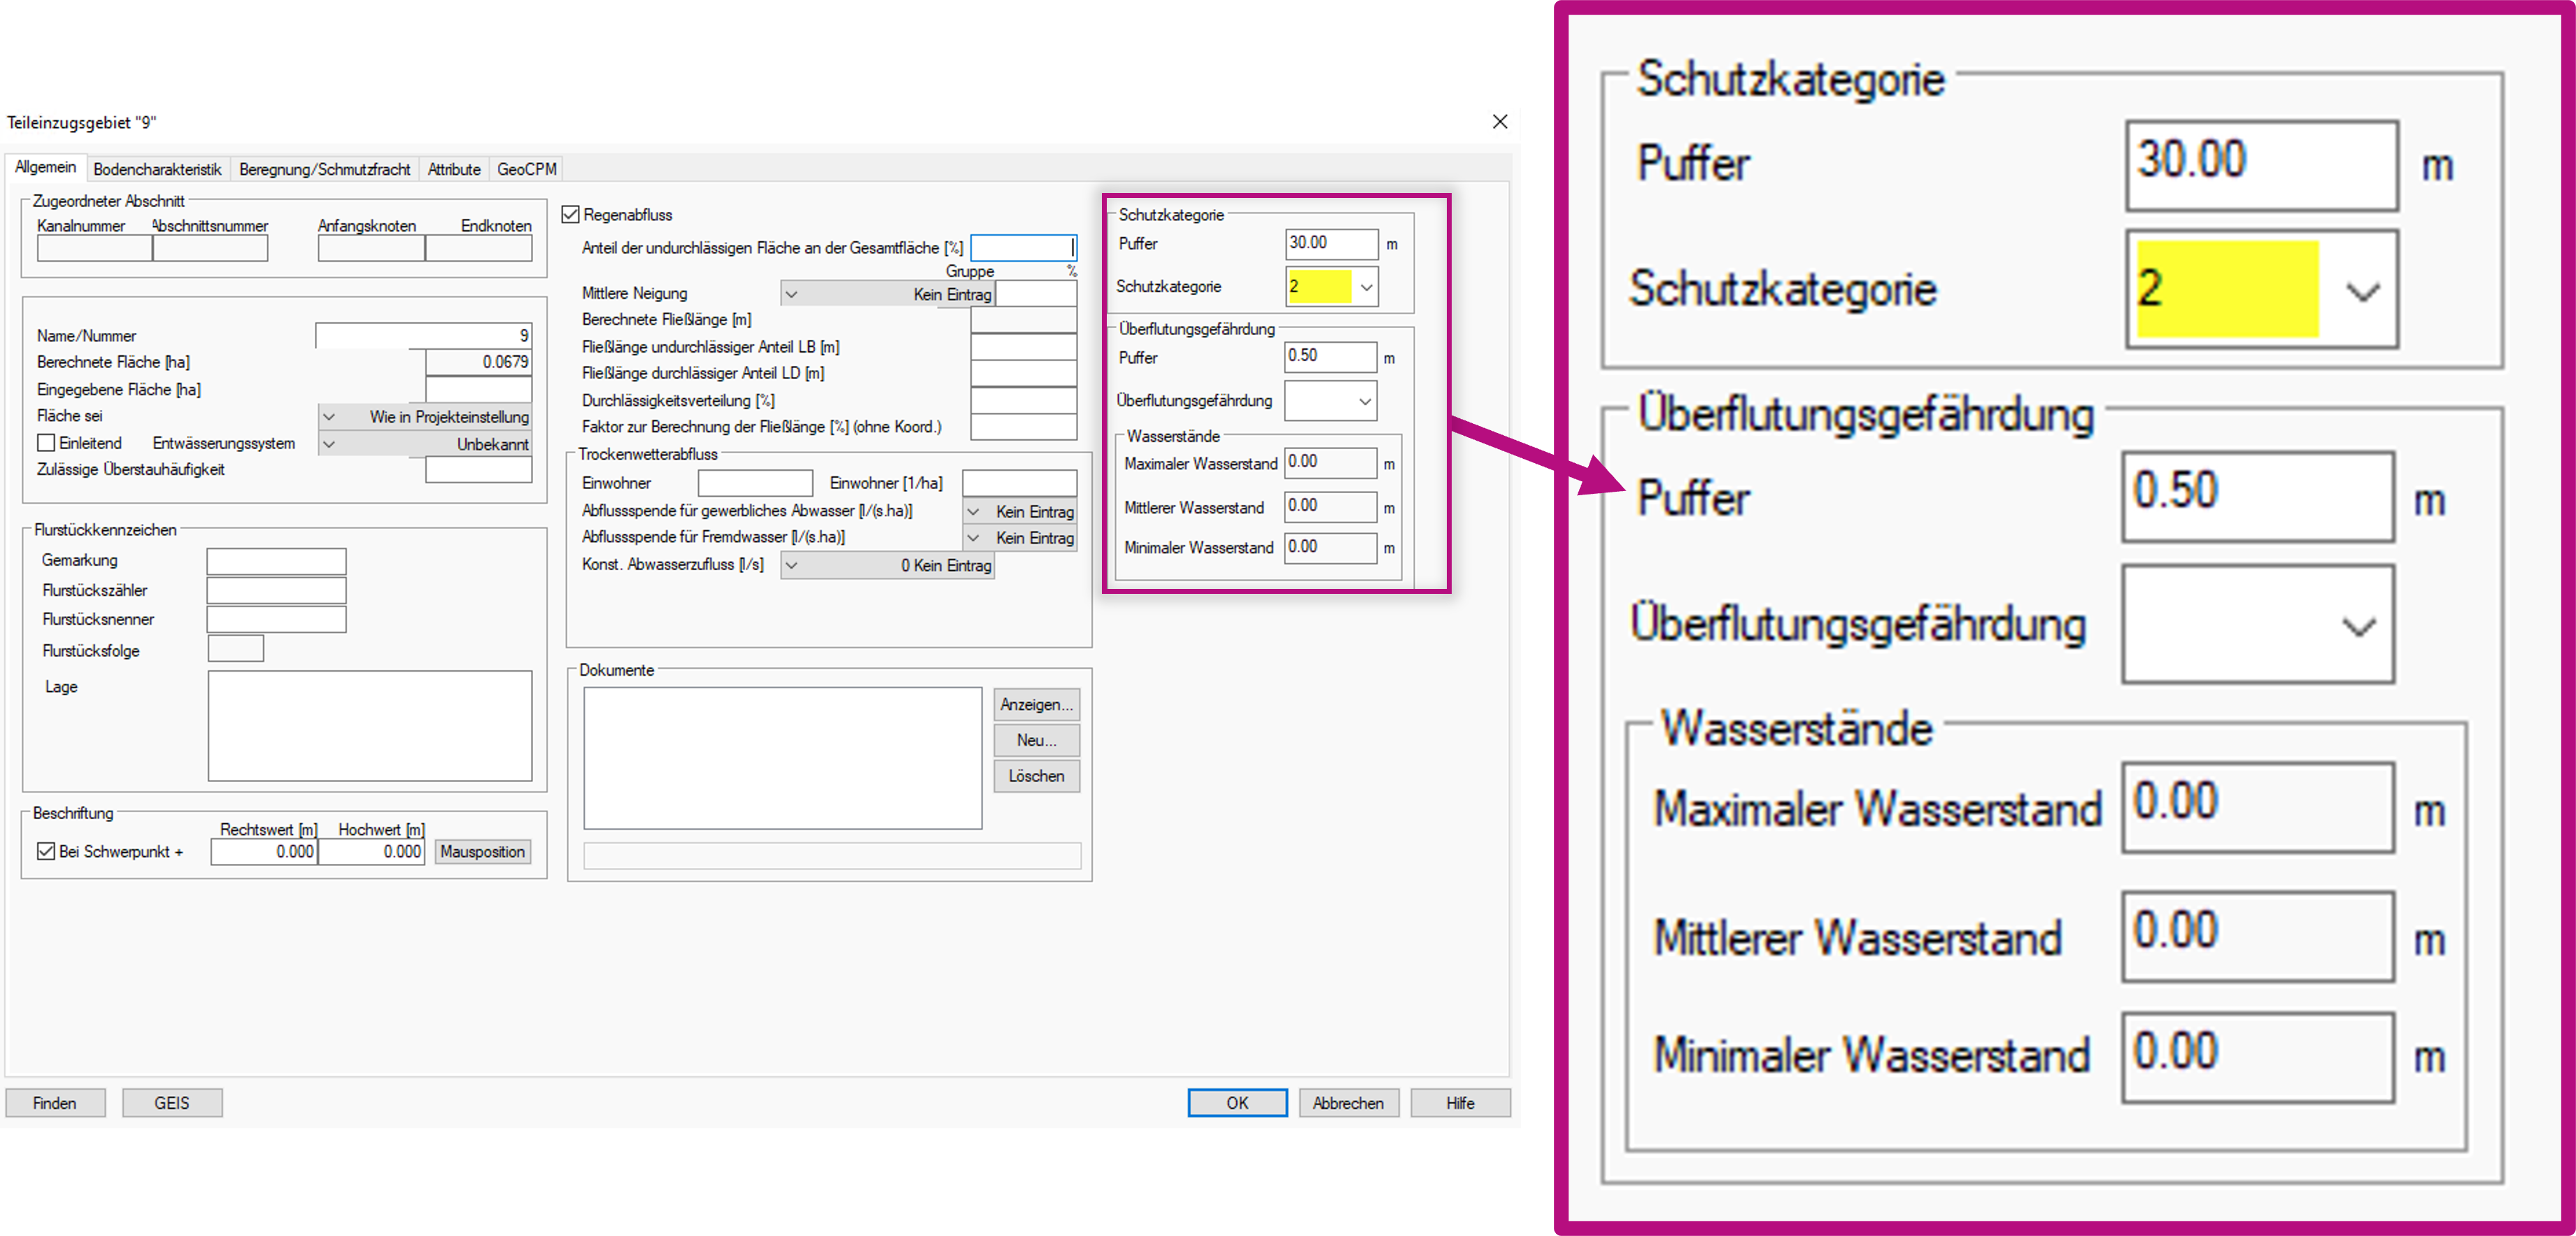Image resolution: width=2576 pixels, height=1236 pixels.
Task: Enable the Einleitend checkbox
Action: (46, 443)
